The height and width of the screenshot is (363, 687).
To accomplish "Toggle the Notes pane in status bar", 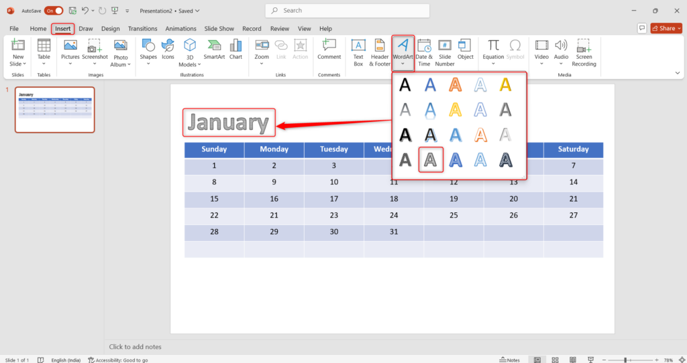I will [509, 360].
